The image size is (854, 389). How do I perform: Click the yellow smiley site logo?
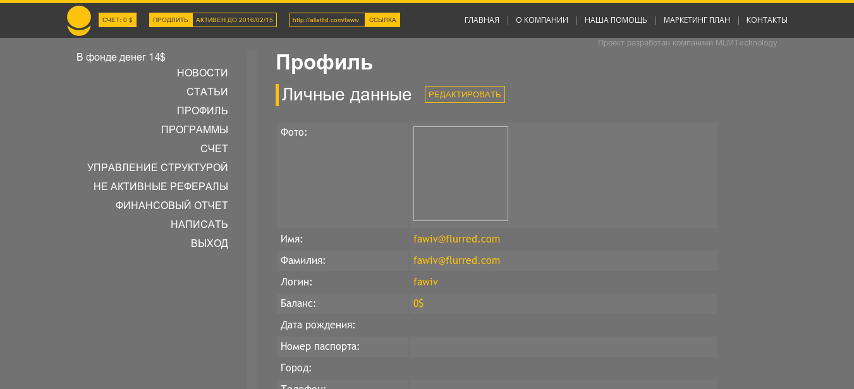(x=79, y=21)
